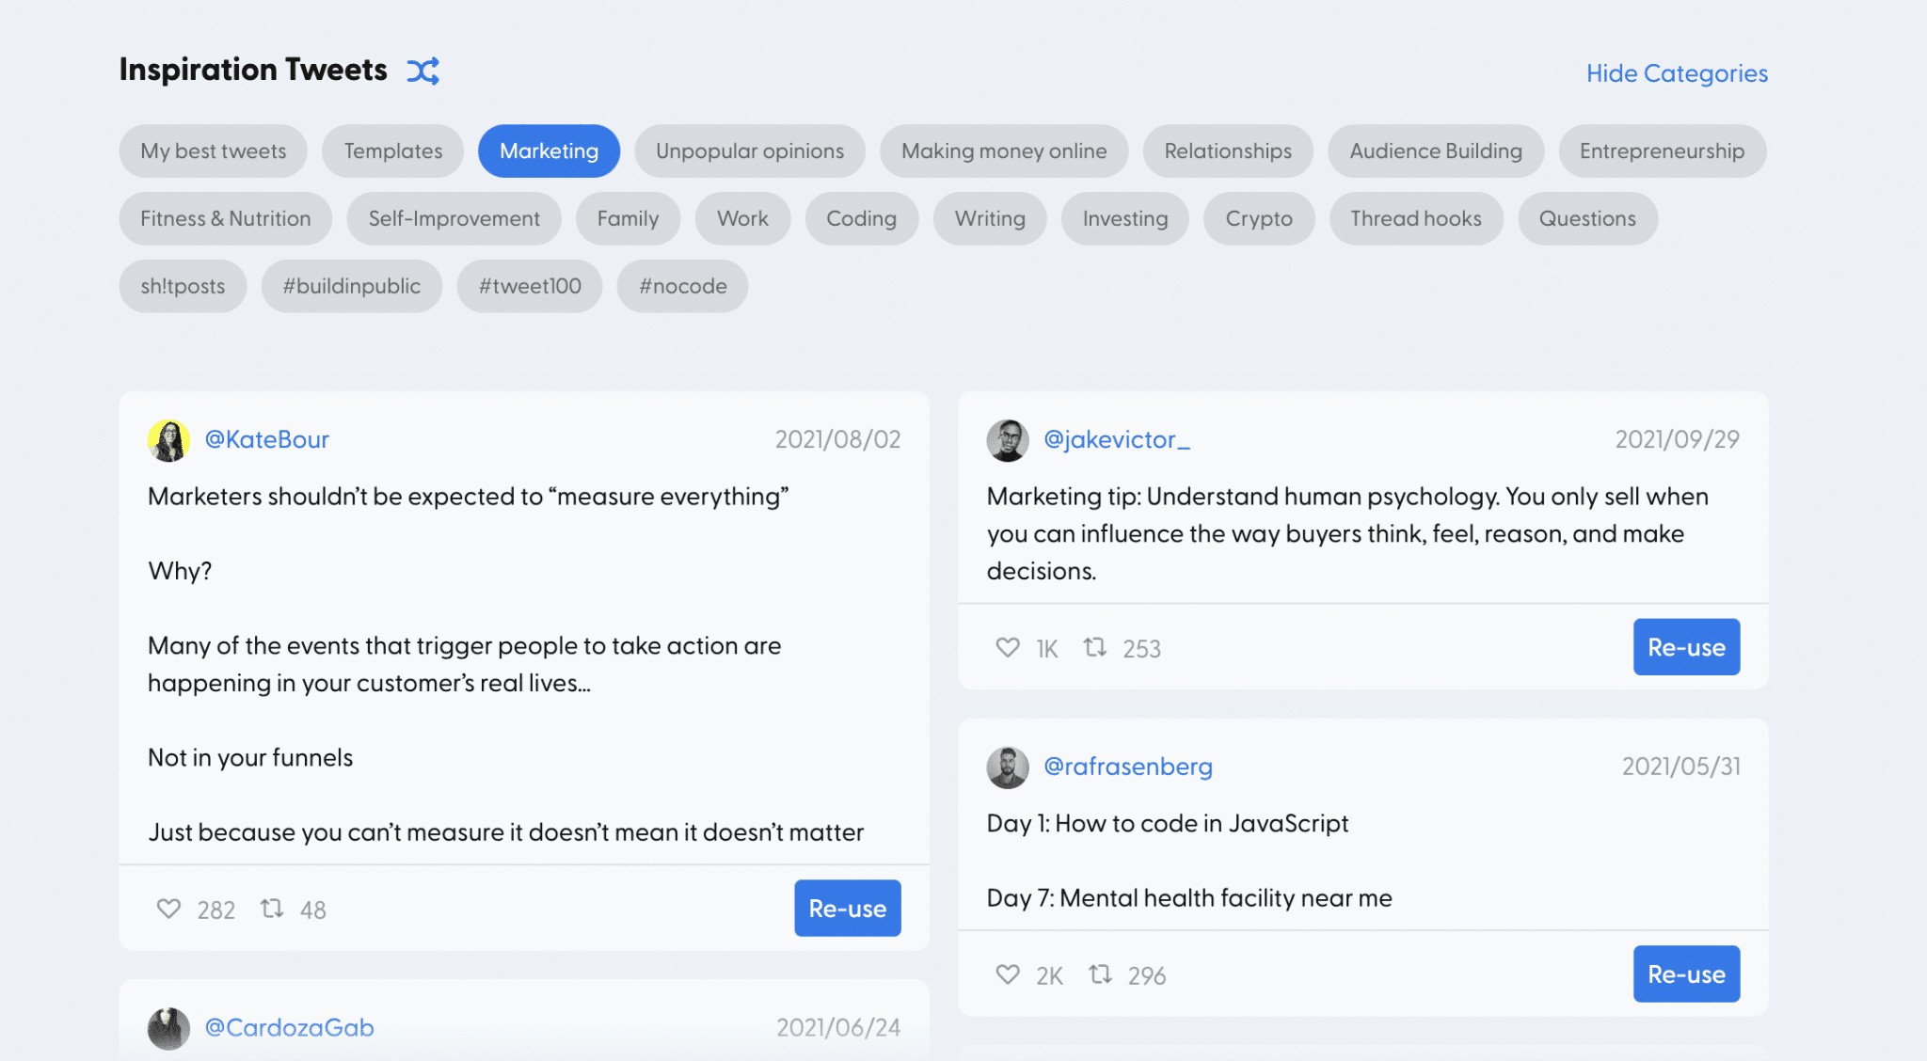Click the 253 retweets count
This screenshot has width=1927, height=1061.
pos(1141,648)
